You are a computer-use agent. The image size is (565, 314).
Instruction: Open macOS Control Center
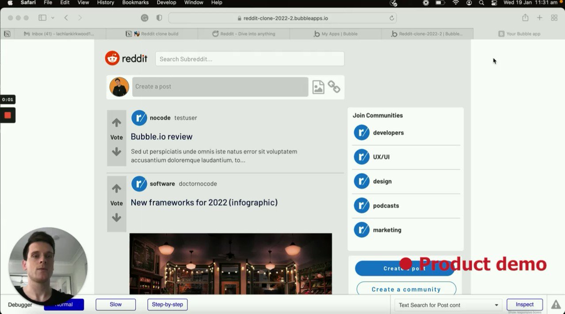[x=494, y=3]
